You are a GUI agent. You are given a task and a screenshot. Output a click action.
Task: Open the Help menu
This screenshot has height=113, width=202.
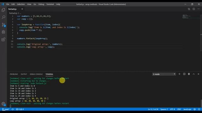pyautogui.click(x=58, y=4)
